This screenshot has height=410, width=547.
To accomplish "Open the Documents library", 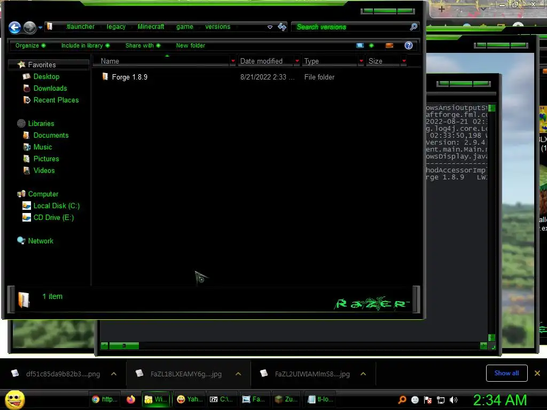I will pyautogui.click(x=51, y=135).
